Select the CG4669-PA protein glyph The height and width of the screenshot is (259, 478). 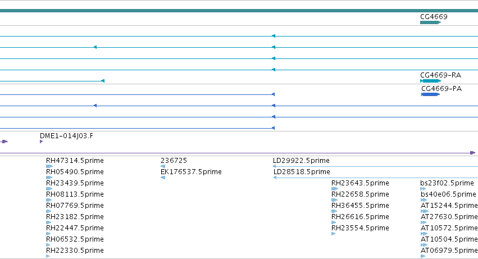pyautogui.click(x=430, y=94)
